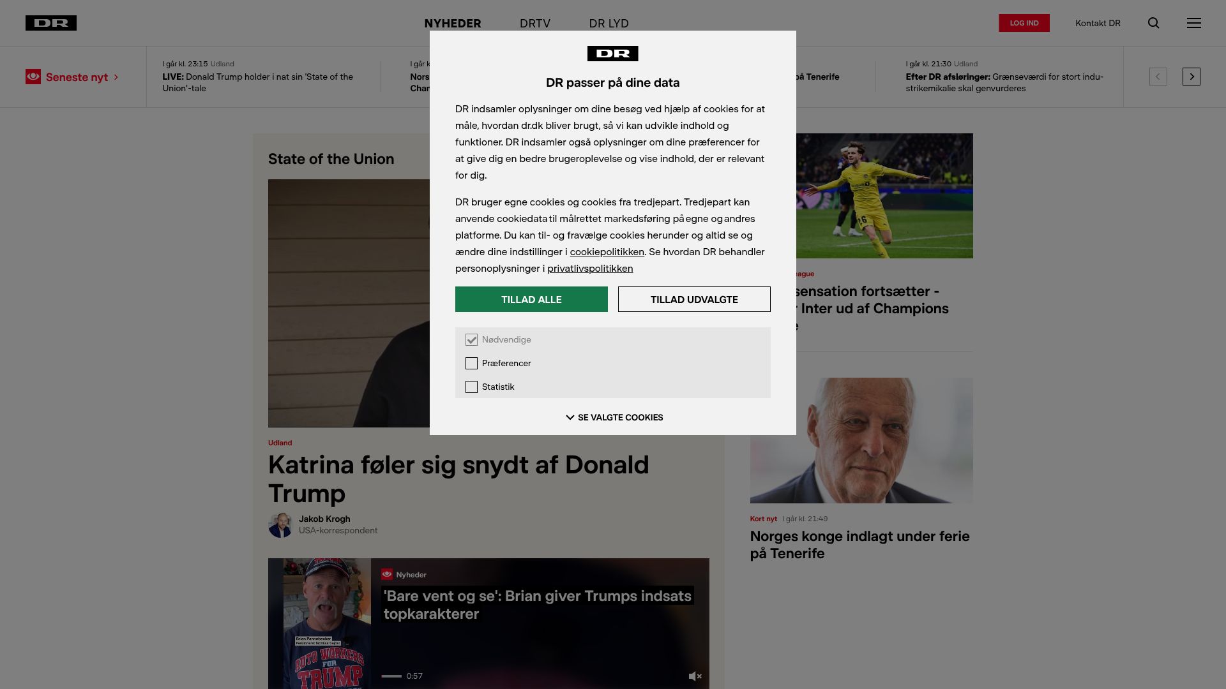Open the search magnifier icon
The width and height of the screenshot is (1226, 689).
[x=1153, y=23]
